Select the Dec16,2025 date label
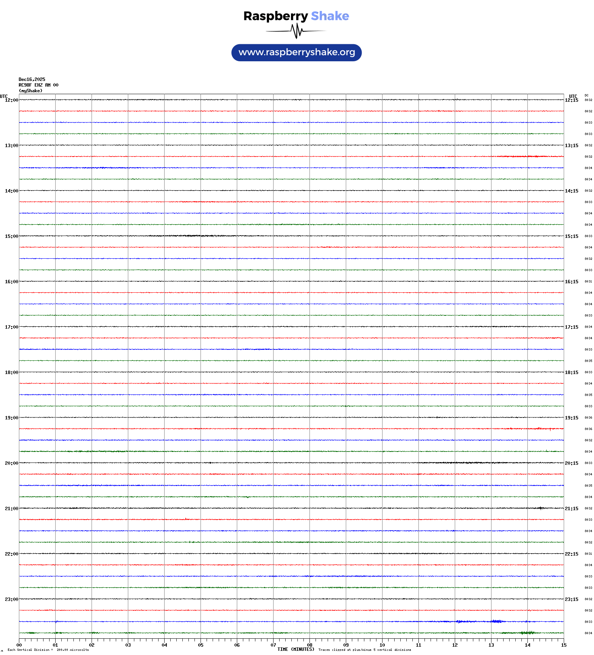The height and width of the screenshot is (655, 594). pyautogui.click(x=32, y=79)
